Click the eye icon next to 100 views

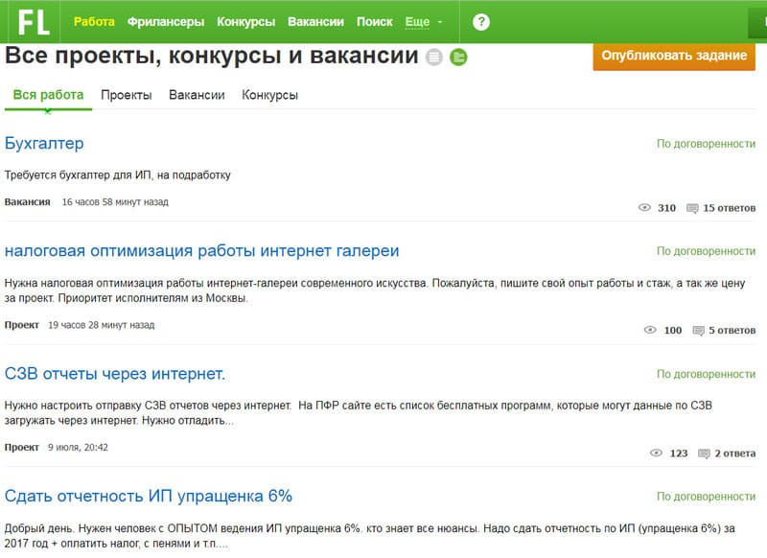tap(650, 331)
